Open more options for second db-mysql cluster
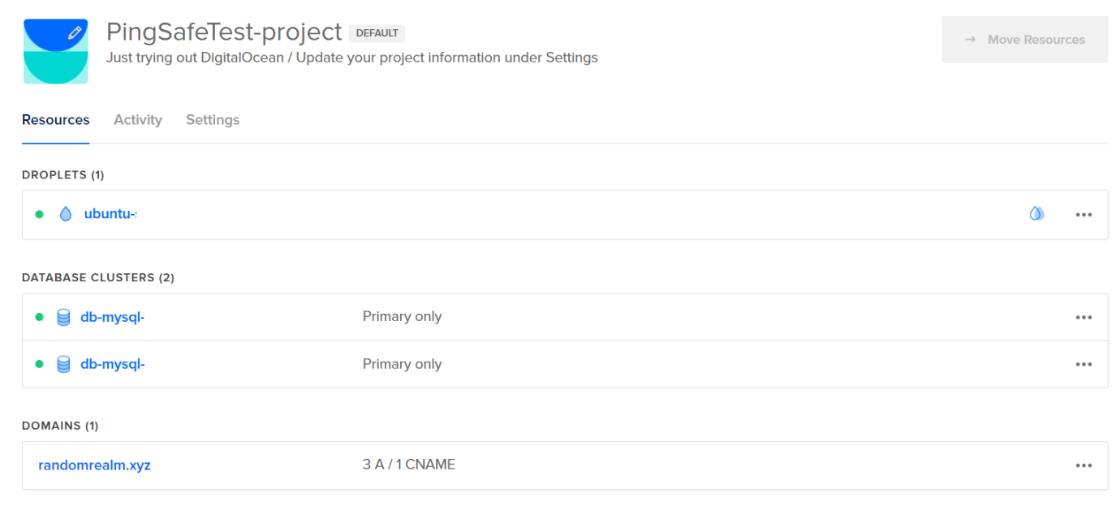This screenshot has height=523, width=1112. pos(1084,364)
